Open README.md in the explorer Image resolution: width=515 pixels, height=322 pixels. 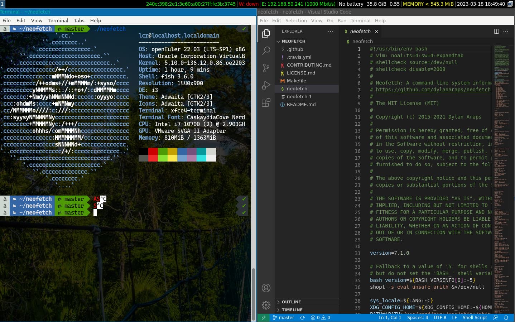301,105
